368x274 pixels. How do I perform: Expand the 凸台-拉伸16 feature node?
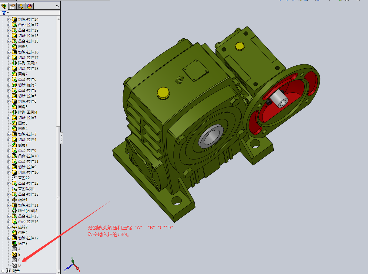(8, 222)
